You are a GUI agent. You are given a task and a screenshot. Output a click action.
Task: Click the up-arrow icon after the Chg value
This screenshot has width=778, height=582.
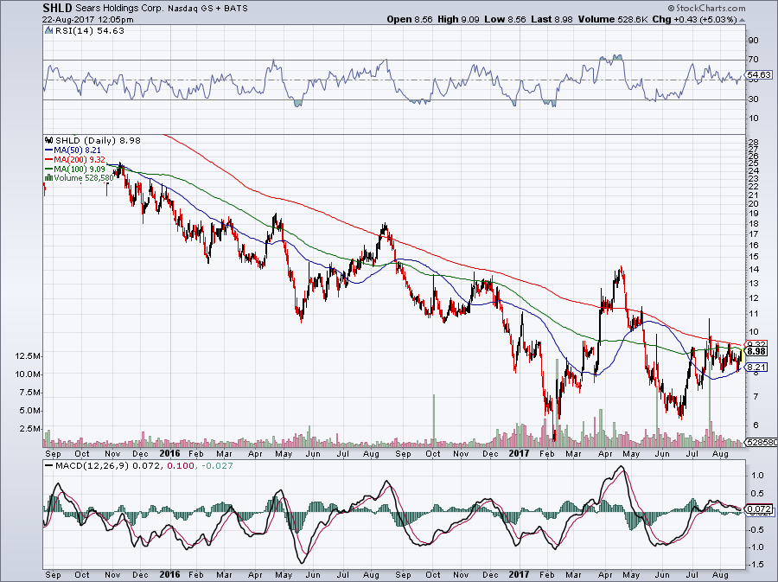pyautogui.click(x=743, y=20)
